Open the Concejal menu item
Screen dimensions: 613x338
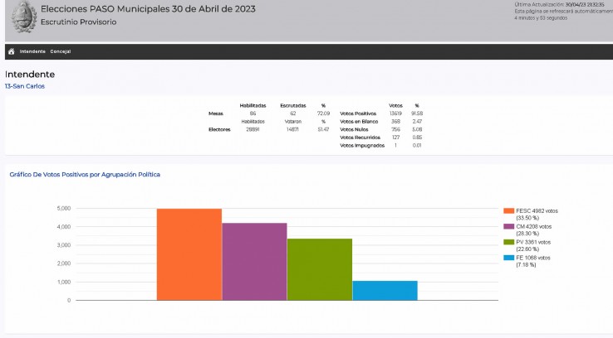tap(61, 51)
